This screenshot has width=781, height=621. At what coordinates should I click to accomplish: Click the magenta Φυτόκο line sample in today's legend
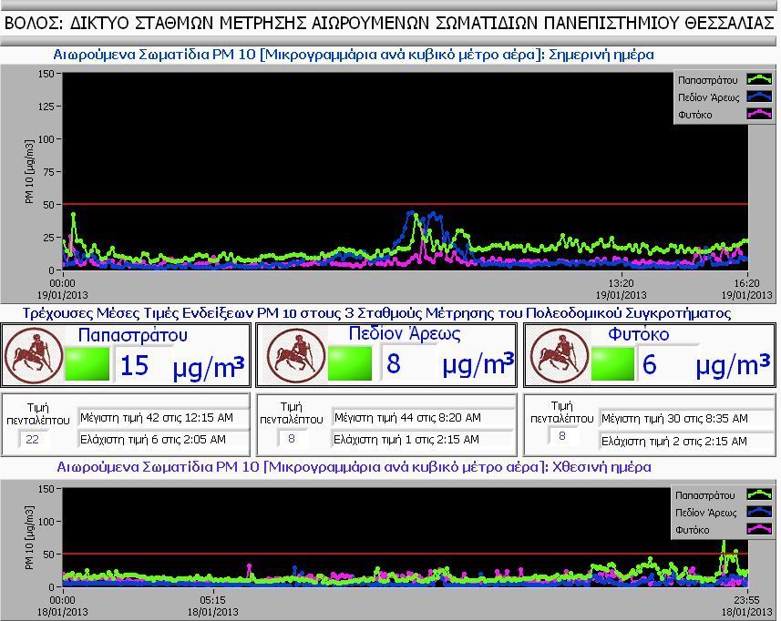(x=759, y=115)
